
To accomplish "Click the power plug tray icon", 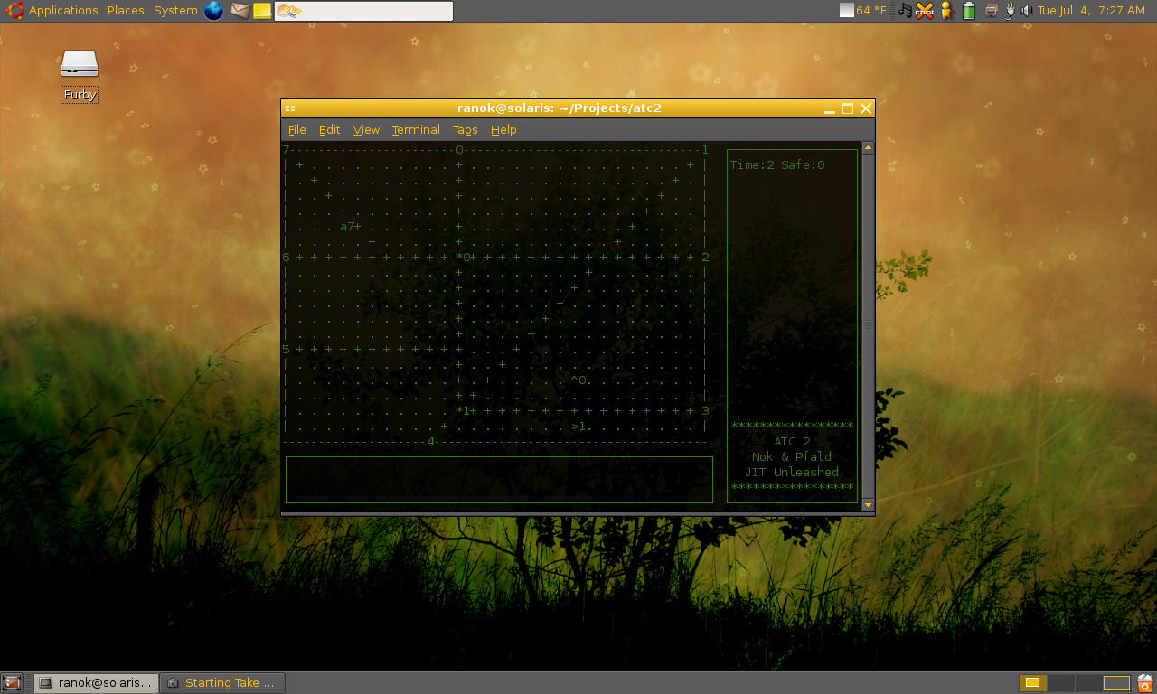I will pyautogui.click(x=1010, y=11).
